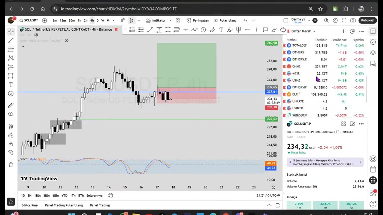This screenshot has height=215, width=383.
Task: Select BLX row in watchlist
Action: (325, 94)
